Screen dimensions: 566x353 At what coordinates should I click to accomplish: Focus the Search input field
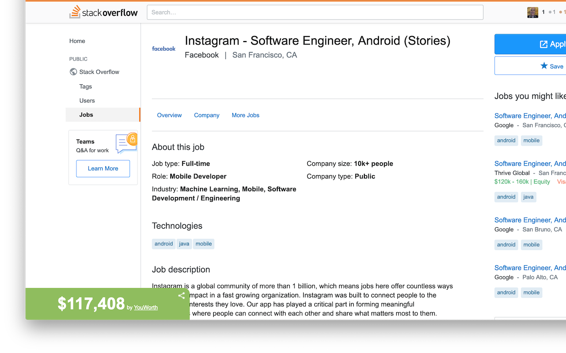(315, 12)
